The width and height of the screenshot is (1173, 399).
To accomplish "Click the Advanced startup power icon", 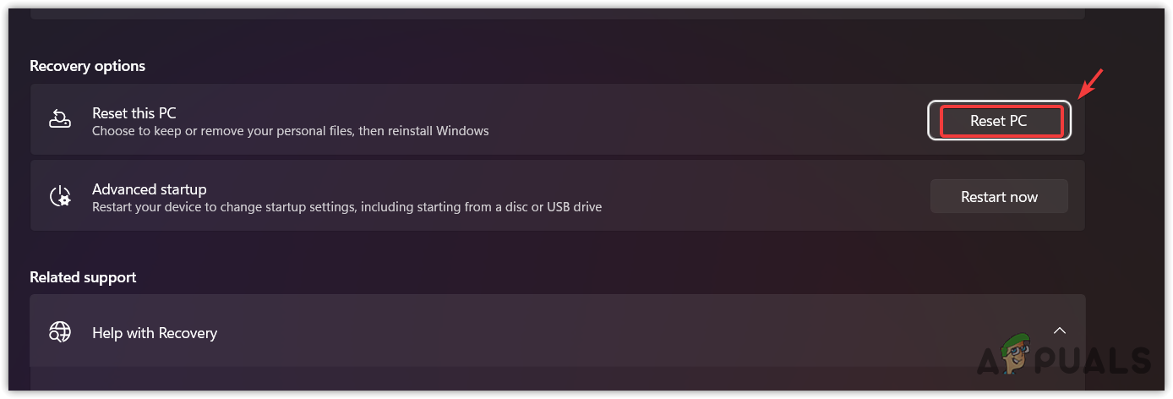I will coord(60,197).
